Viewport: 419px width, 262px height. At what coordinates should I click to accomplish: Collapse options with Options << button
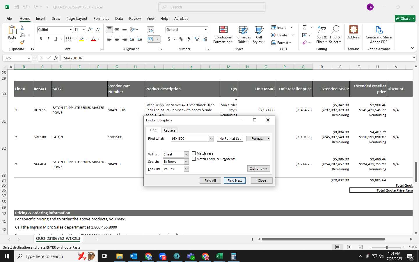point(258,169)
